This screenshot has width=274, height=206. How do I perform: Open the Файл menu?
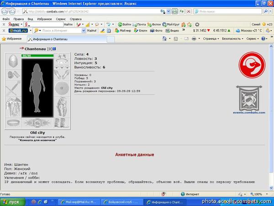click(x=6, y=19)
